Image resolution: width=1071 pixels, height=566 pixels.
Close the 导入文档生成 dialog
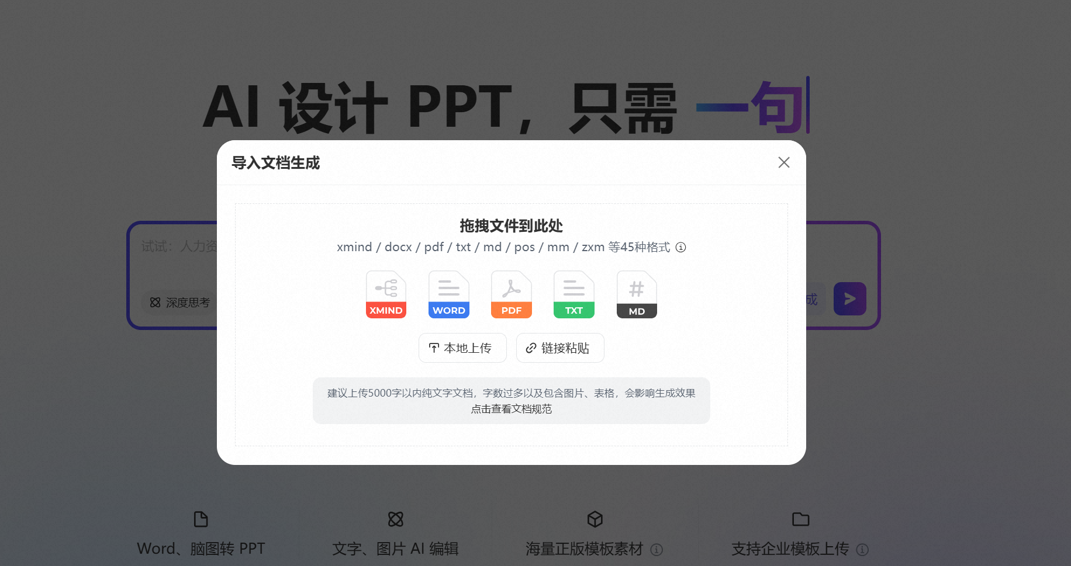coord(784,162)
